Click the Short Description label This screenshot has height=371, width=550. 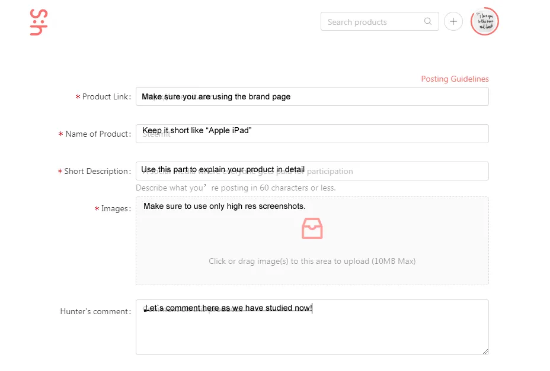97,171
